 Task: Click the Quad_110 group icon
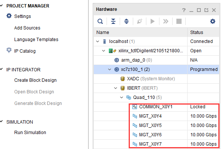click(129, 97)
